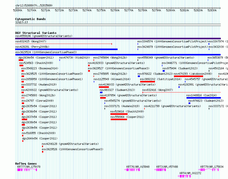Click the 52760k ruler position
228x179 pixels.
point(115,10)
